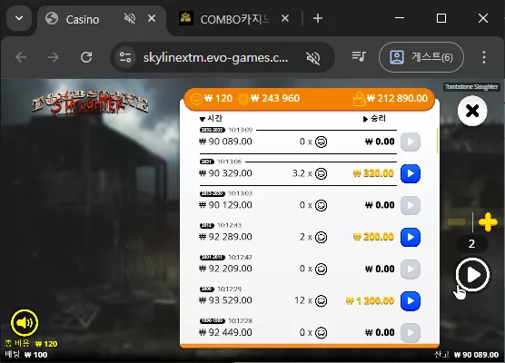This screenshot has height=363, width=505.
Task: Open site information icon in address bar
Action: click(125, 57)
